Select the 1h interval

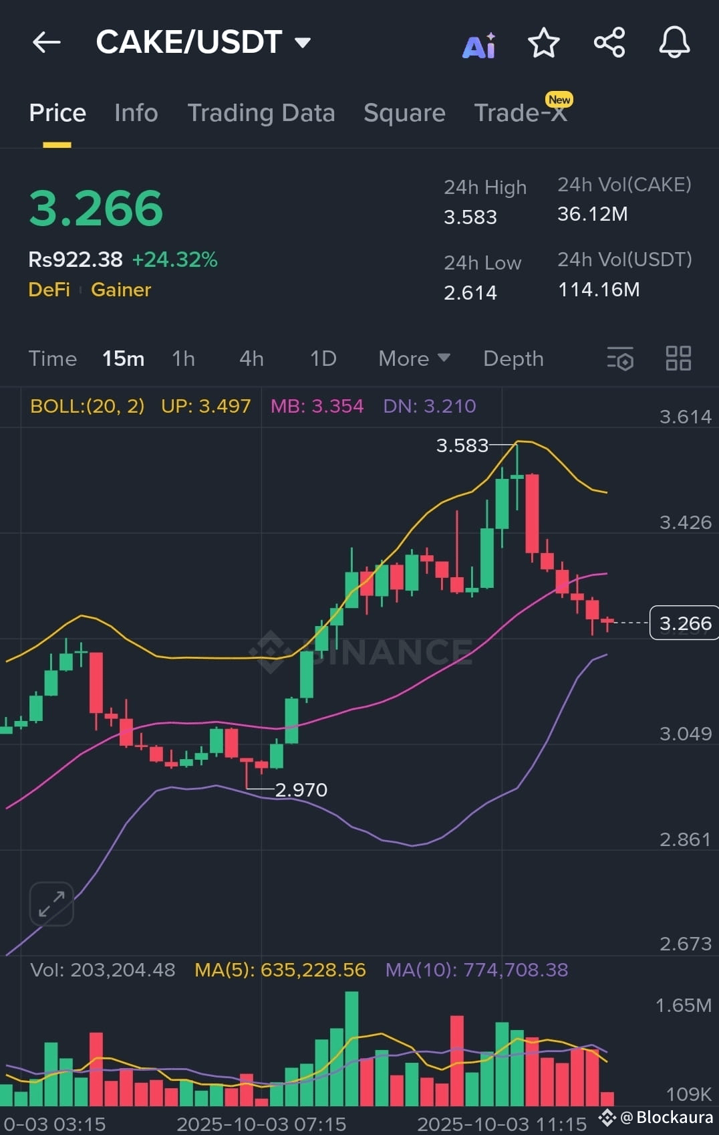click(183, 358)
